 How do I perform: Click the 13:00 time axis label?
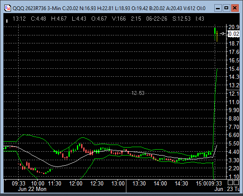(x=118, y=183)
